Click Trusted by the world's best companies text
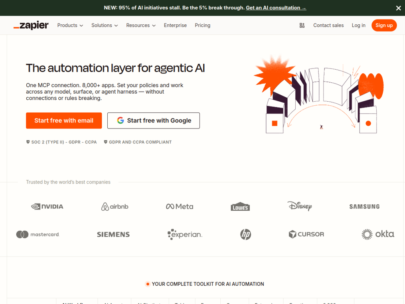 coord(68,182)
